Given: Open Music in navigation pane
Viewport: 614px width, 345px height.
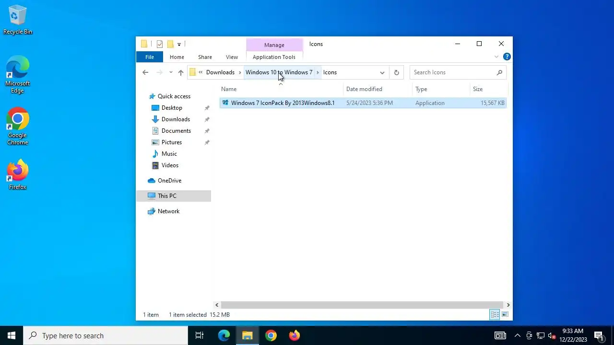Looking at the screenshot, I should coord(169,154).
